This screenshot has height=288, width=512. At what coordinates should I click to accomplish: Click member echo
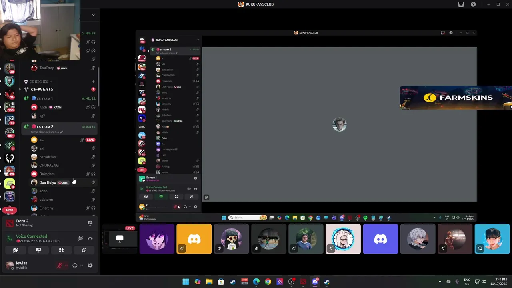(63, 191)
